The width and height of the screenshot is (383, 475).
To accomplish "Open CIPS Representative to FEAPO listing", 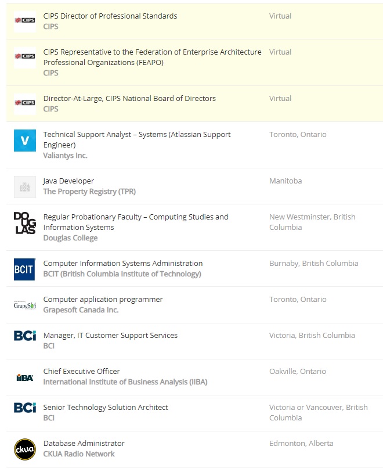I will [152, 52].
